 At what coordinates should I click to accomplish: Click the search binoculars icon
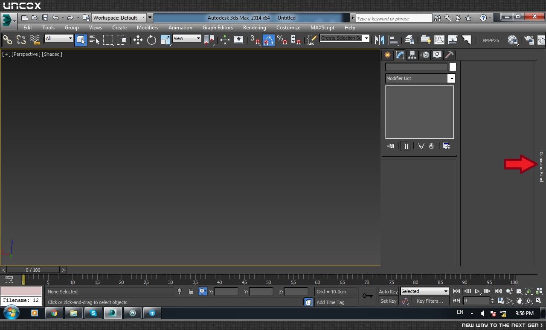point(437,18)
